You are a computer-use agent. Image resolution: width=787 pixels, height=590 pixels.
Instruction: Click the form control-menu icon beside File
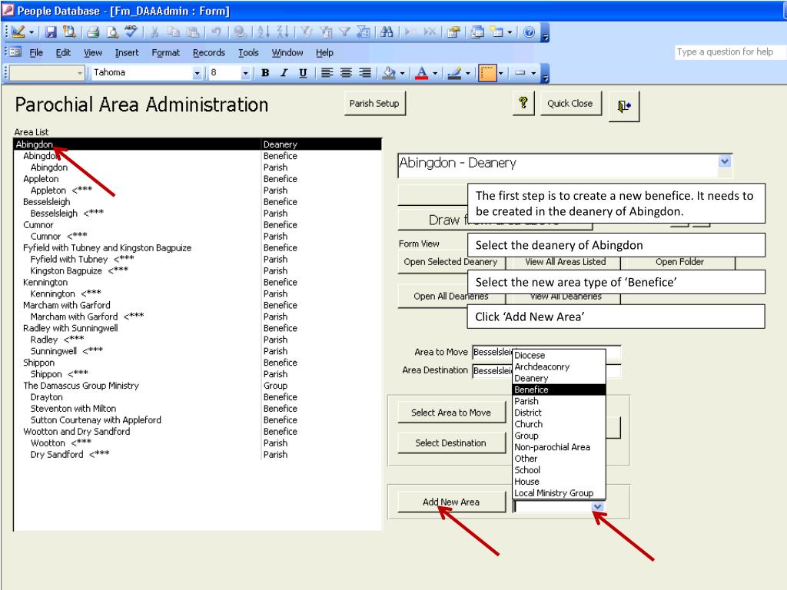[x=16, y=51]
